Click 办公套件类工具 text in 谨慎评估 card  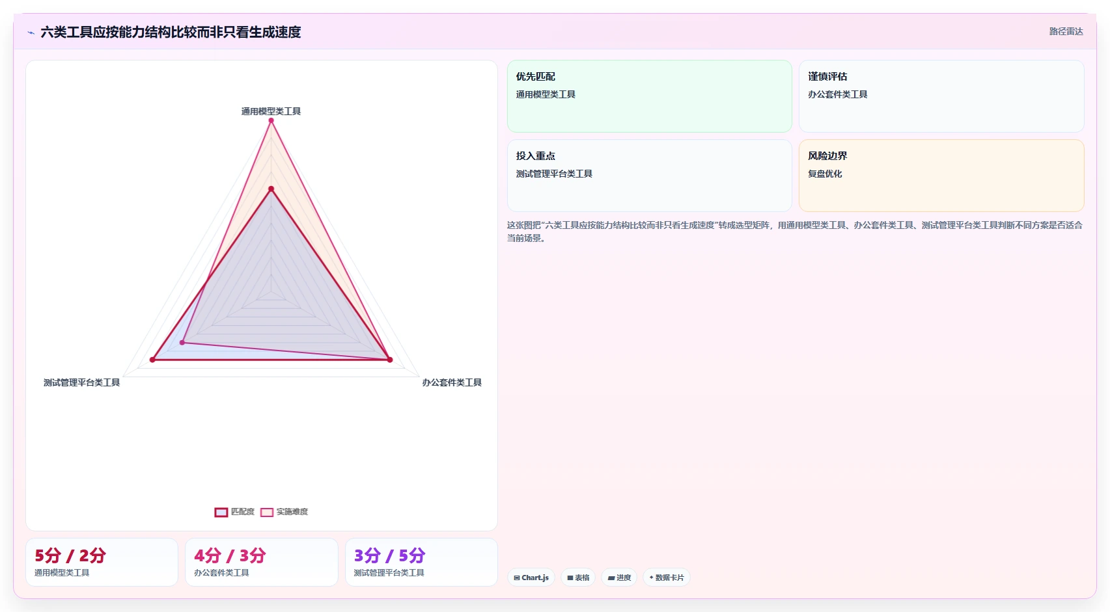pyautogui.click(x=838, y=95)
